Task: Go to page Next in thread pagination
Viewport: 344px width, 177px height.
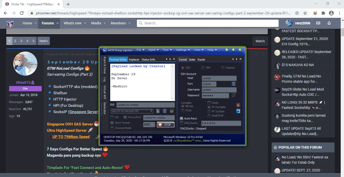Action: pos(43,41)
